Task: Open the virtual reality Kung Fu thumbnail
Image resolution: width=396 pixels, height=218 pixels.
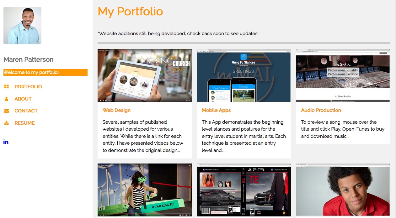Action: pos(145,190)
